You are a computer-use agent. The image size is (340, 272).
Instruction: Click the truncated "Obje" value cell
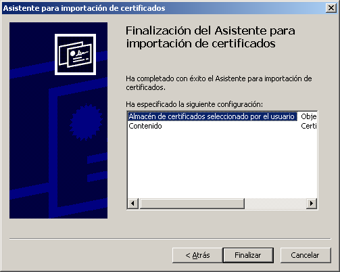(309, 116)
